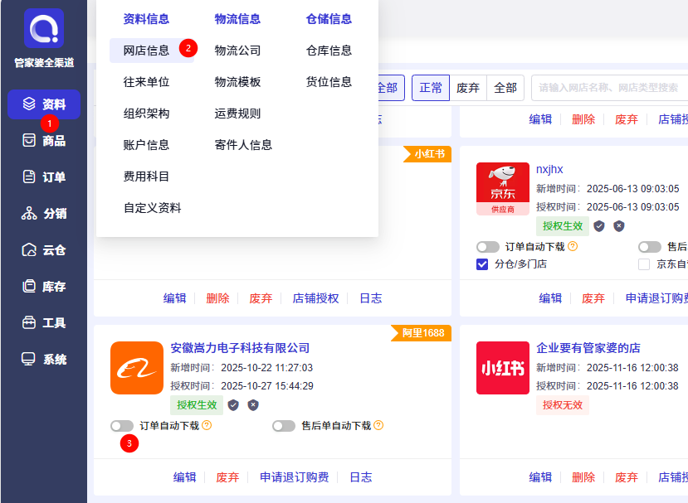Switch filter to 废弃 tab
This screenshot has width=688, height=503.
[x=468, y=88]
